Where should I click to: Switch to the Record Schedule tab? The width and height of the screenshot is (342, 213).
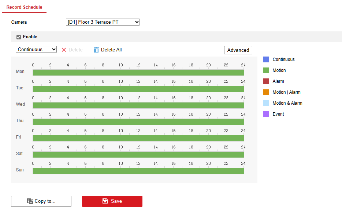pos(24,7)
